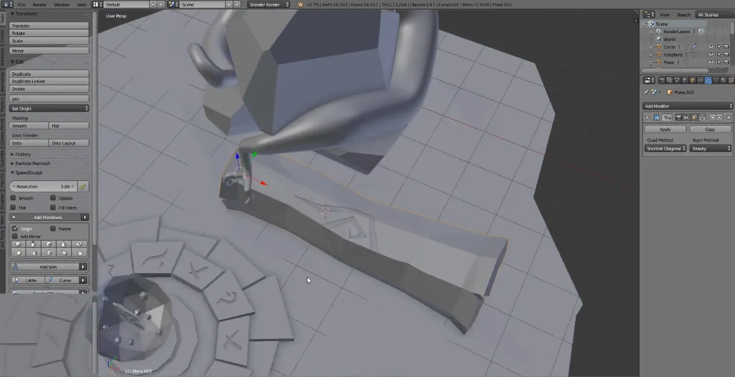This screenshot has width=735, height=377.
Task: Toggle Icosphere render camera icon
Action: coord(726,54)
